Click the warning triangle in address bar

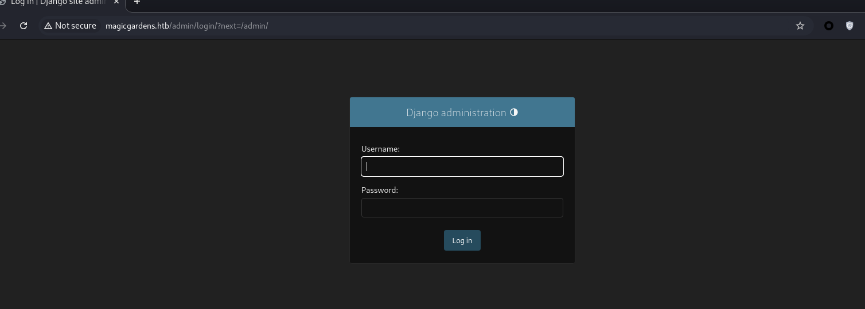pyautogui.click(x=48, y=26)
